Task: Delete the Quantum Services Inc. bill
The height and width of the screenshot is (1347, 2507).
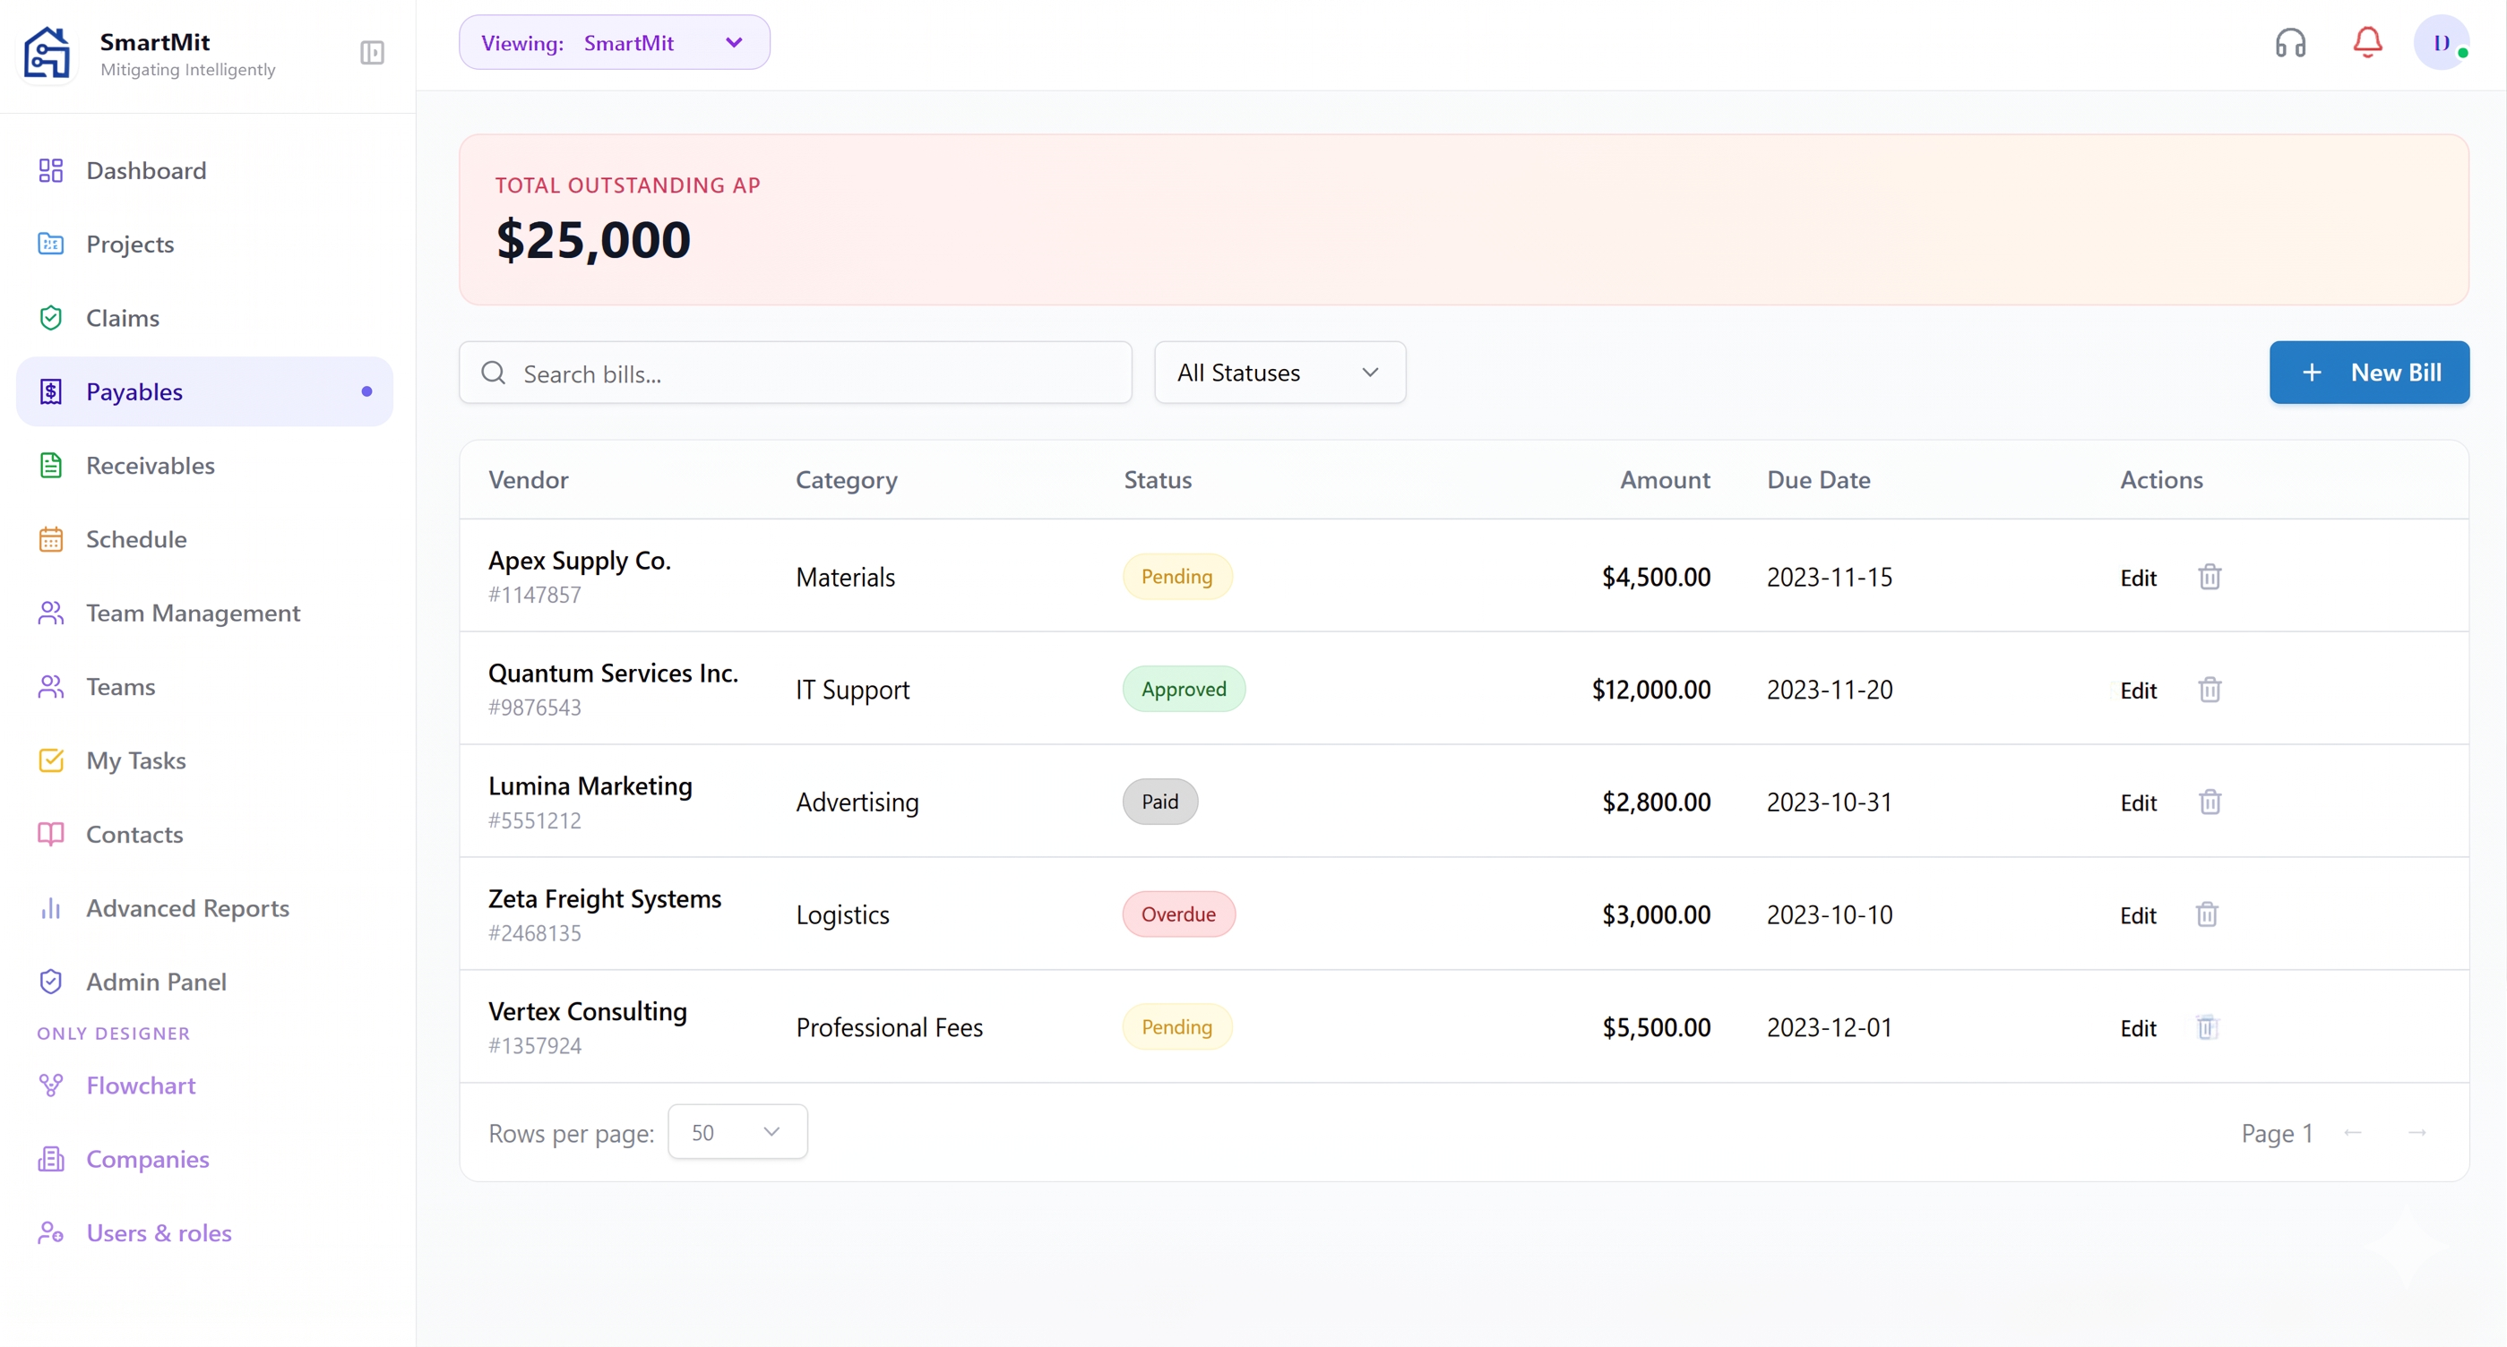Action: point(2210,690)
